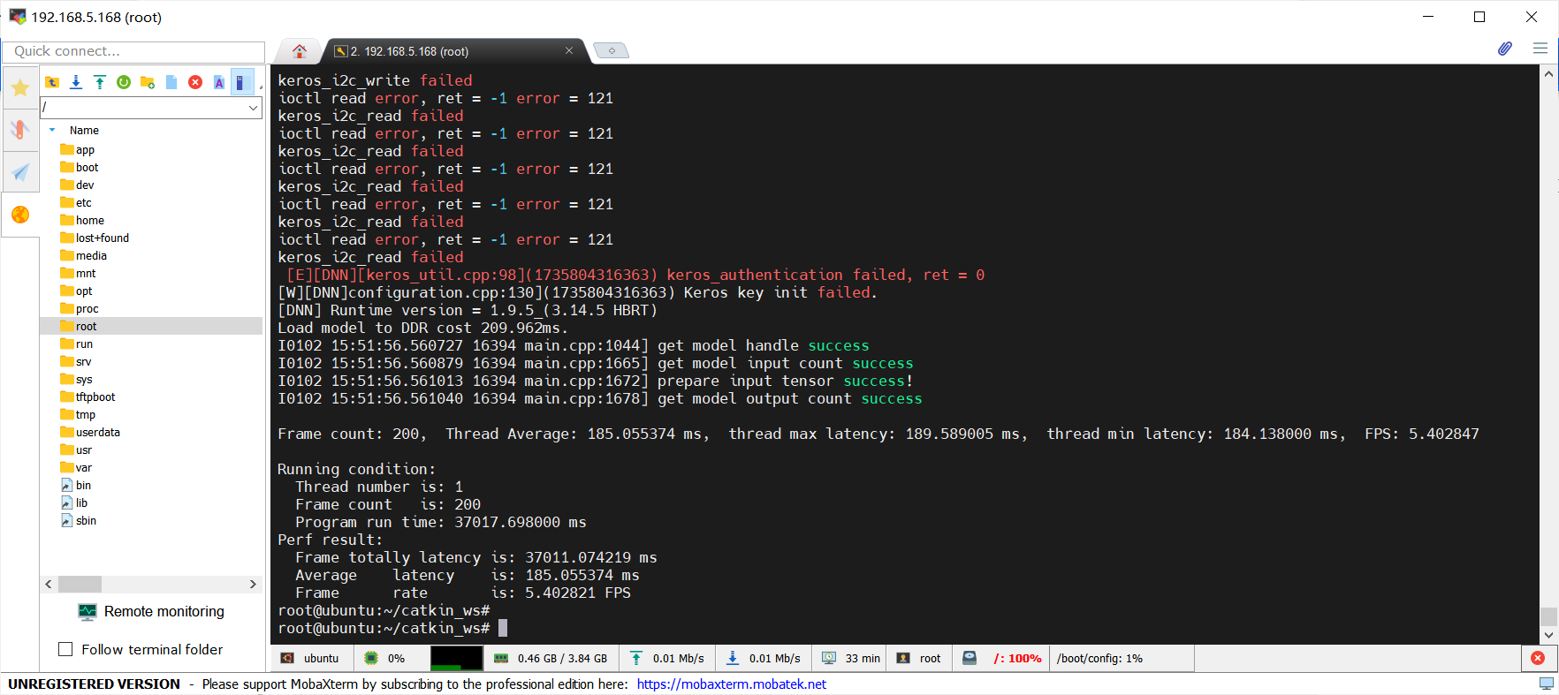Switch to the 192.168.5.168 (root) session tab

[x=451, y=51]
